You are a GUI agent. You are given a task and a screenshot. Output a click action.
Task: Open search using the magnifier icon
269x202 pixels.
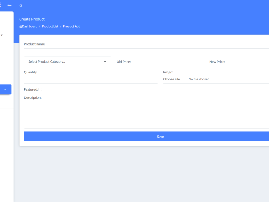21,5
